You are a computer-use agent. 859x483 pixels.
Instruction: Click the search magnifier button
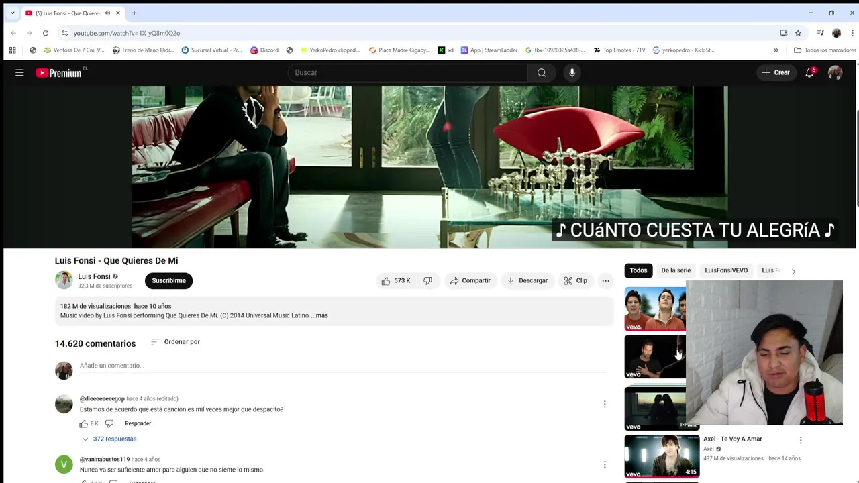(542, 72)
